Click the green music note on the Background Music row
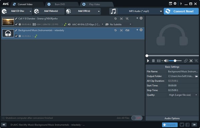The height and width of the screenshot is (128, 200). tap(36, 36)
